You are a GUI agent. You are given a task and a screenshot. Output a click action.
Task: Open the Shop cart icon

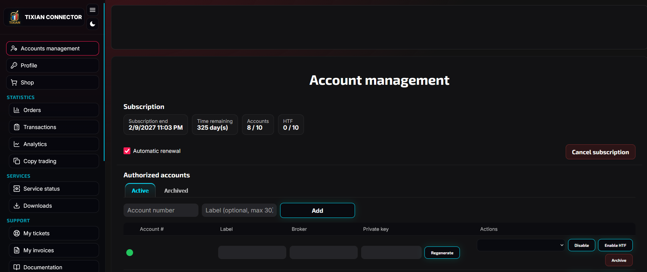(x=14, y=82)
